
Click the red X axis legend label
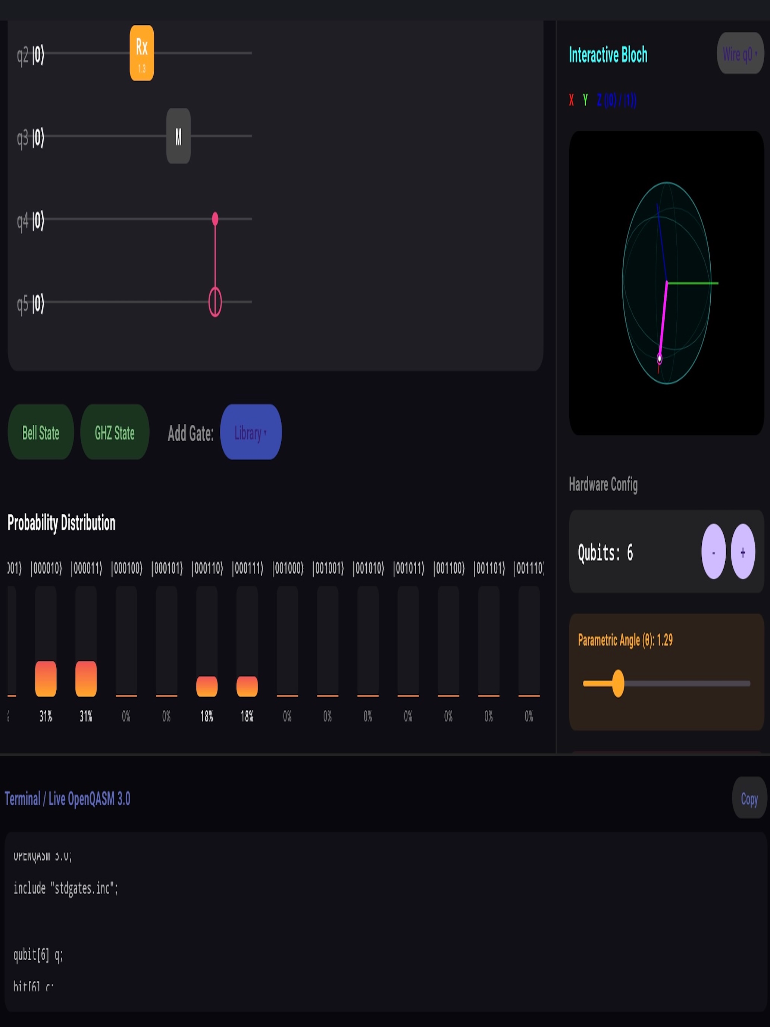[572, 100]
